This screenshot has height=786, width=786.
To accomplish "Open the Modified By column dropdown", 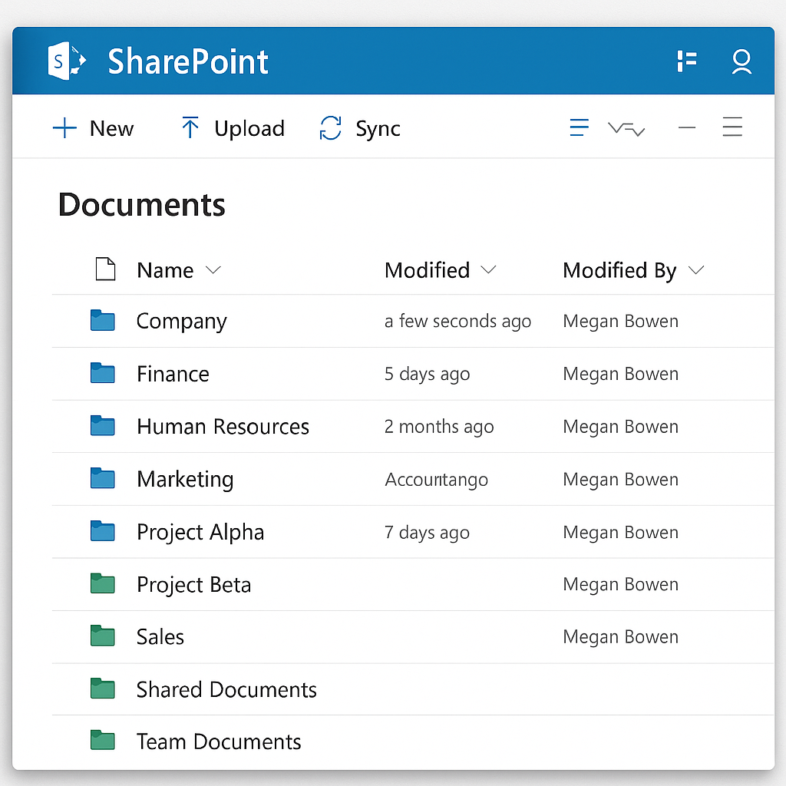I will [x=696, y=270].
